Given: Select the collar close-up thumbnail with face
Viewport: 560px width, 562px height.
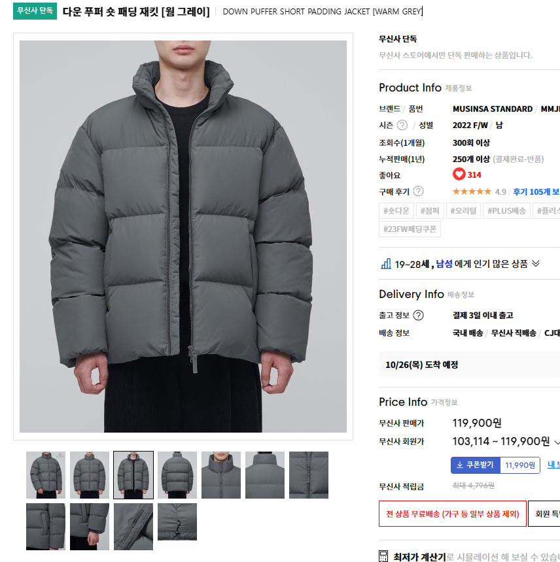Looking at the screenshot, I should click(221, 475).
